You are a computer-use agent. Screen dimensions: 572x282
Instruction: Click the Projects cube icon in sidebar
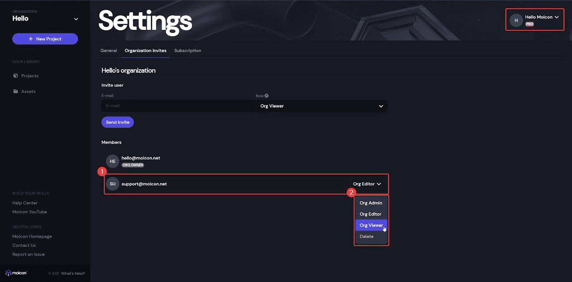tap(16, 76)
